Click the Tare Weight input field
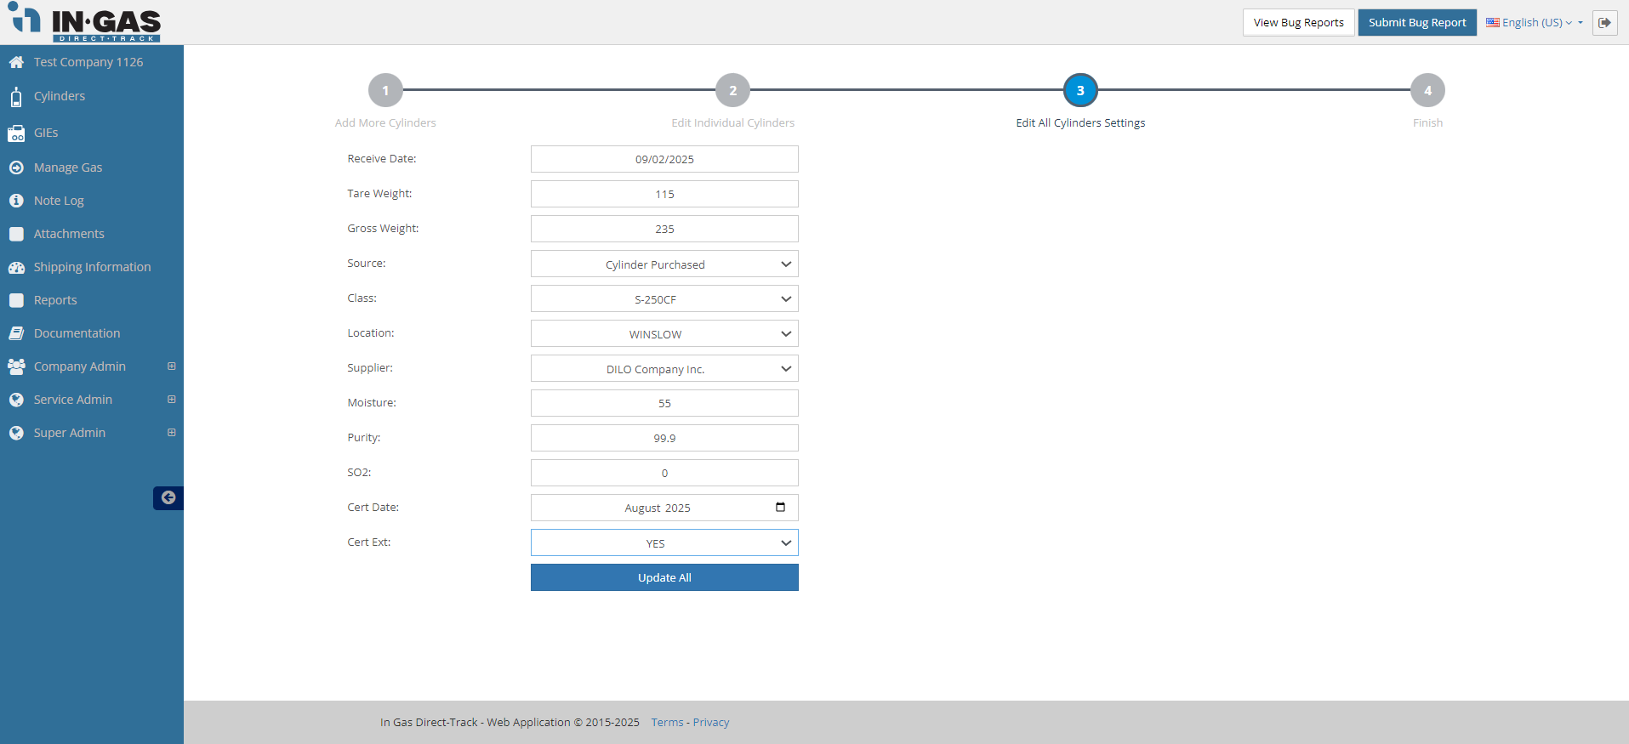Screen dimensions: 1629x744 (x=664, y=195)
